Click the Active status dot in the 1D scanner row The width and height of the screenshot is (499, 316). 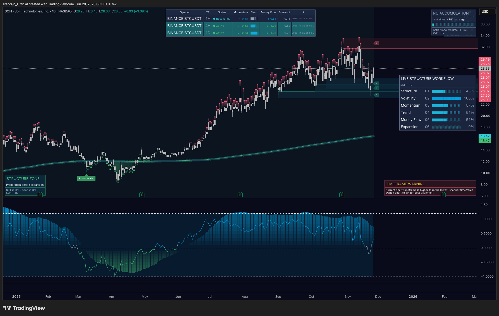pos(214,33)
